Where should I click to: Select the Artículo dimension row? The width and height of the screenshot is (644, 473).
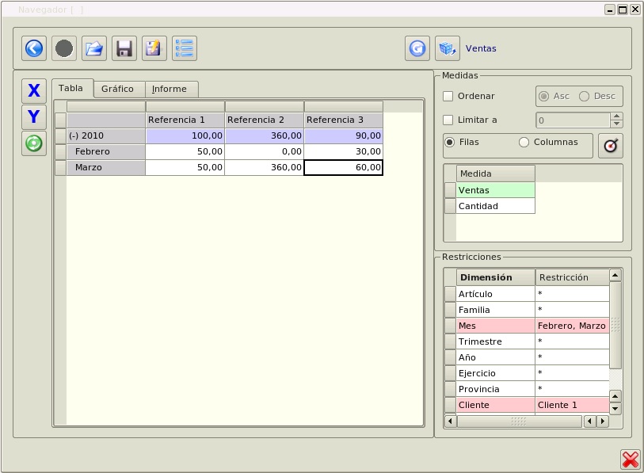click(x=495, y=294)
